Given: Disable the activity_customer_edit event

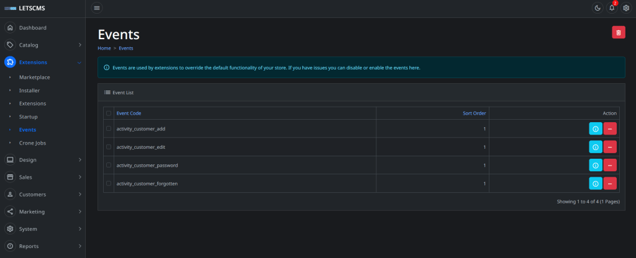Looking at the screenshot, I should [x=610, y=147].
